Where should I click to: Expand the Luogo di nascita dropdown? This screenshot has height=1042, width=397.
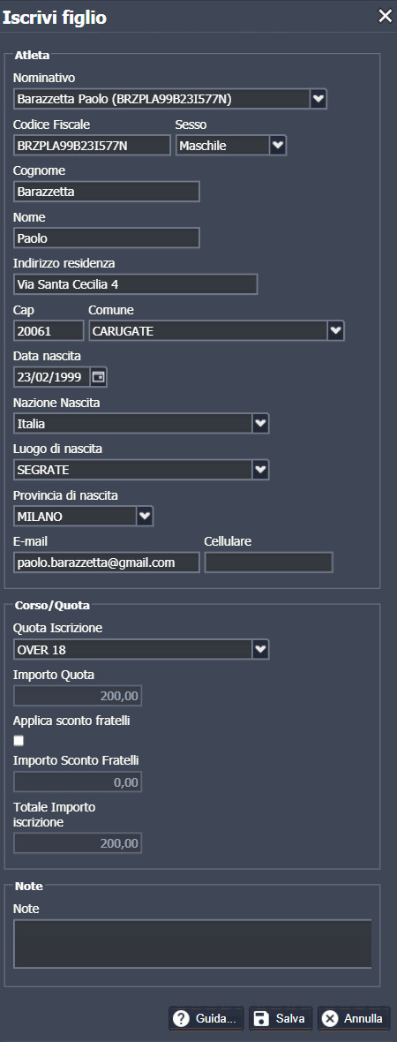[x=261, y=470]
